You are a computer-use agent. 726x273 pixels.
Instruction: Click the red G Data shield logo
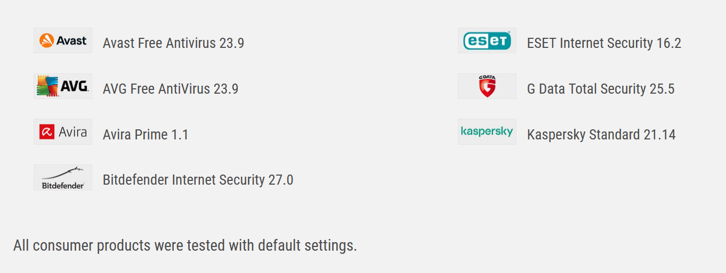pos(487,86)
